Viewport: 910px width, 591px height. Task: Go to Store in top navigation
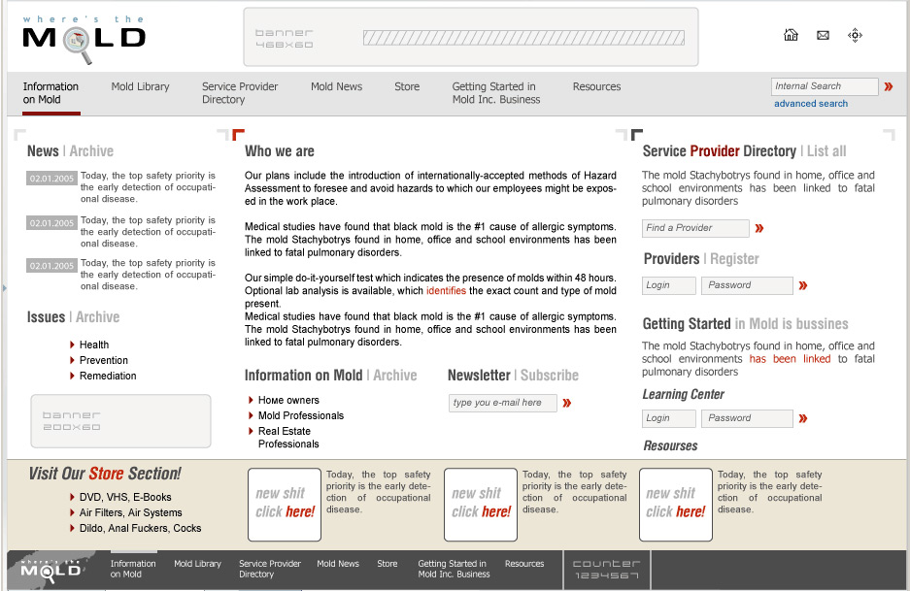pos(407,86)
